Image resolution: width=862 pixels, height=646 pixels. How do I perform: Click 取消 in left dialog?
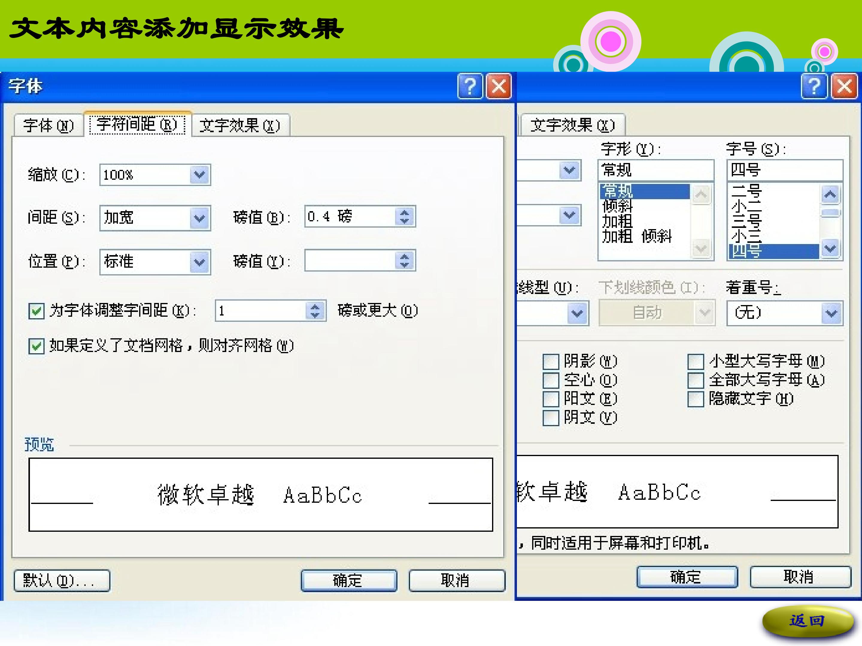point(457,581)
